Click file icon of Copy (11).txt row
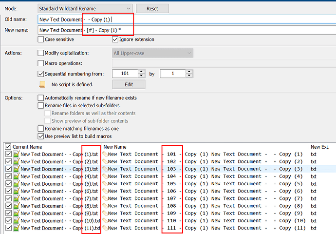Screen dimensions: 336x234 pos(16,228)
